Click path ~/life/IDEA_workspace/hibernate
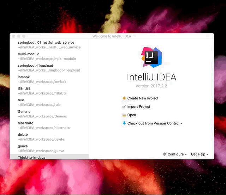 (44, 128)
